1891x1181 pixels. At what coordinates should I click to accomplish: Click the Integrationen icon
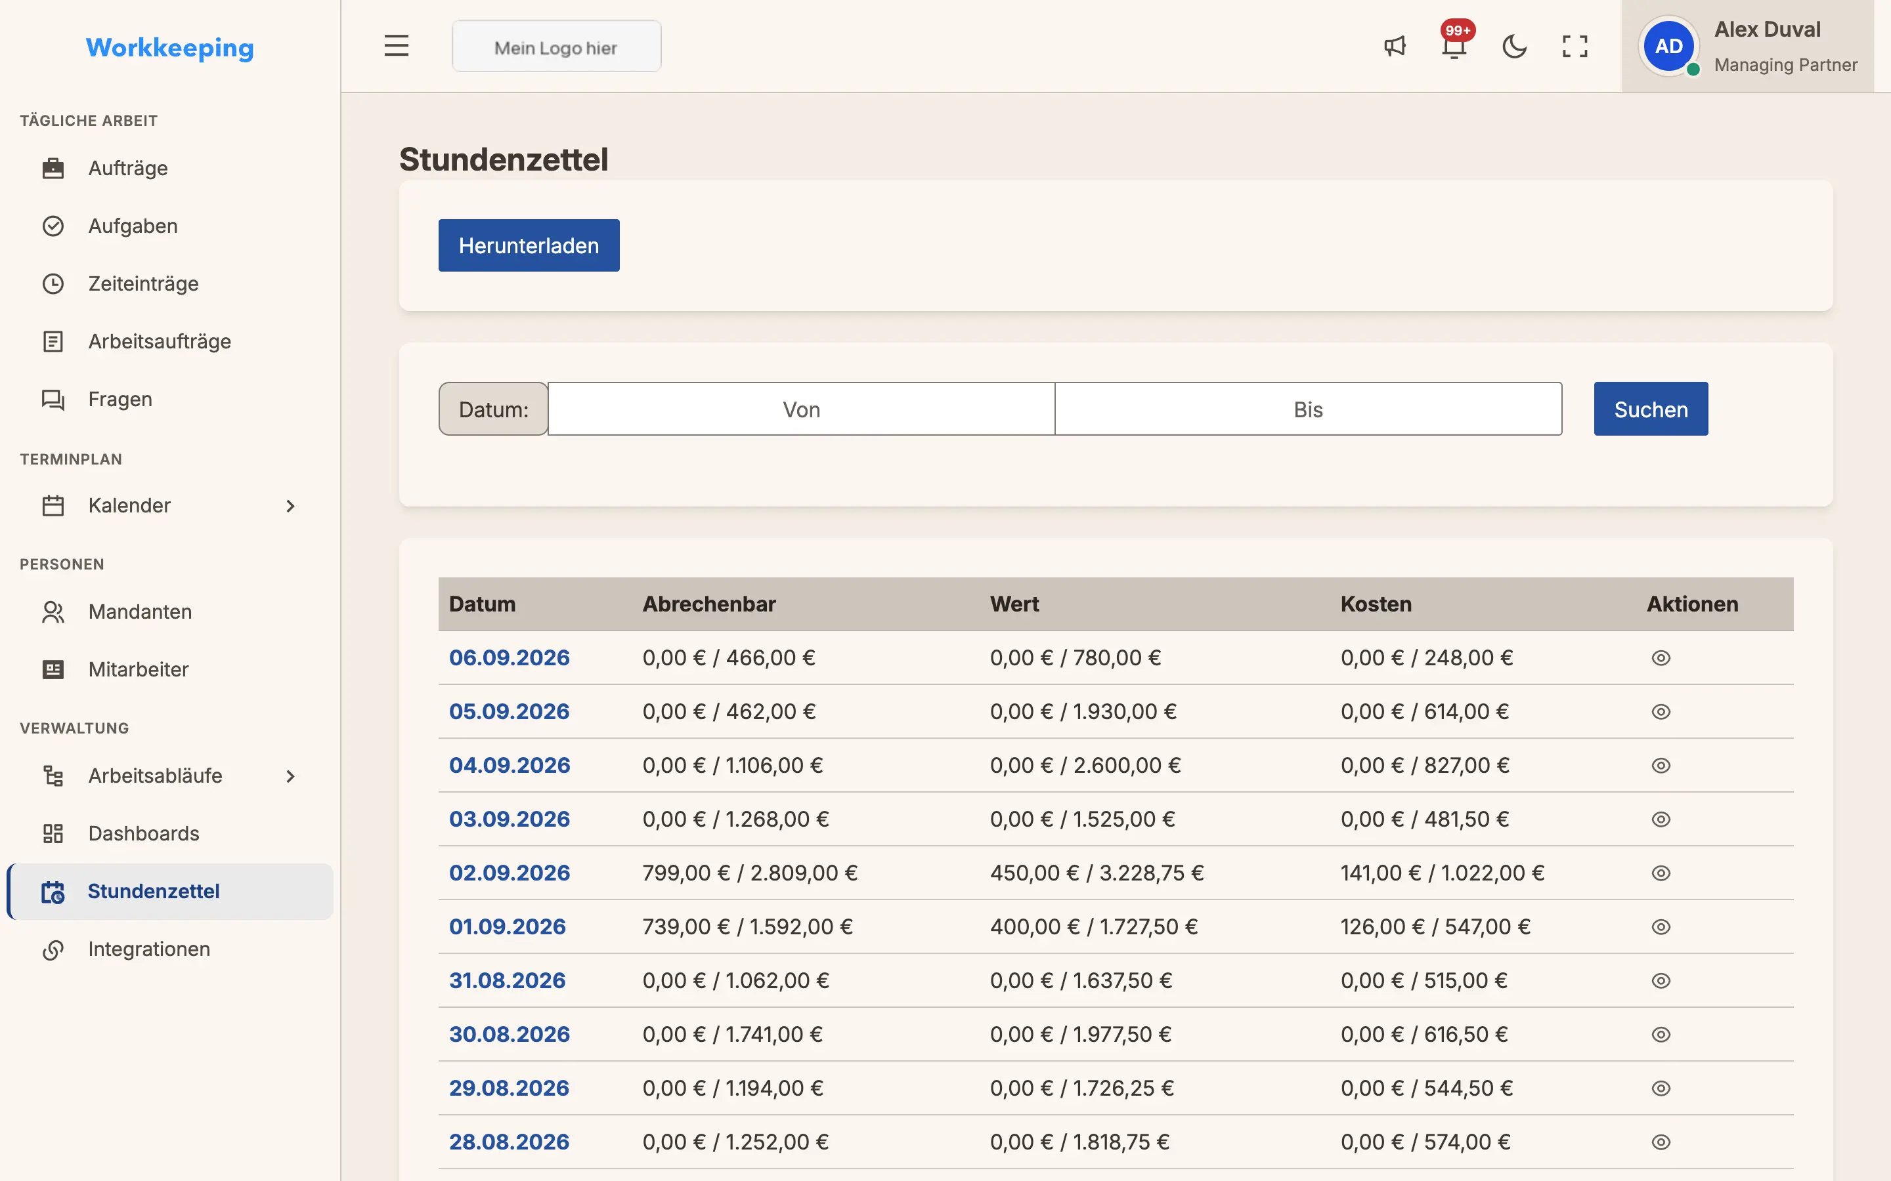pos(53,949)
